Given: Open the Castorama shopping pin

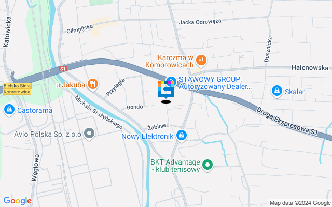Looking at the screenshot, I should pyautogui.click(x=9, y=110).
